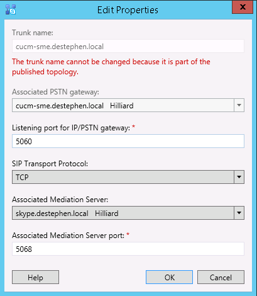
Task: Open the SIP Transport Protocol dropdown
Action: (239, 177)
